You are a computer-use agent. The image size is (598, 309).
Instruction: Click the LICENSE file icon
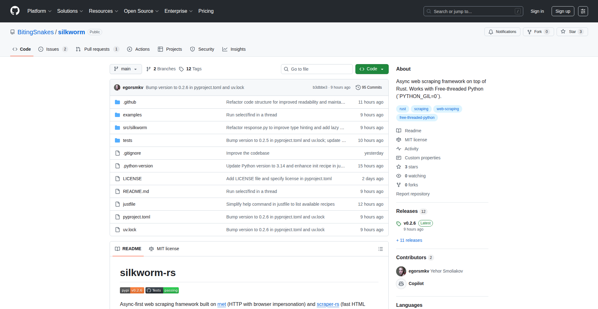pyautogui.click(x=117, y=179)
